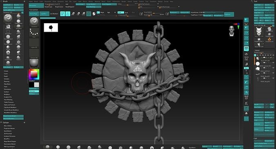Open the Help menu
Screen dimensions: 276x149
click(171, 1)
